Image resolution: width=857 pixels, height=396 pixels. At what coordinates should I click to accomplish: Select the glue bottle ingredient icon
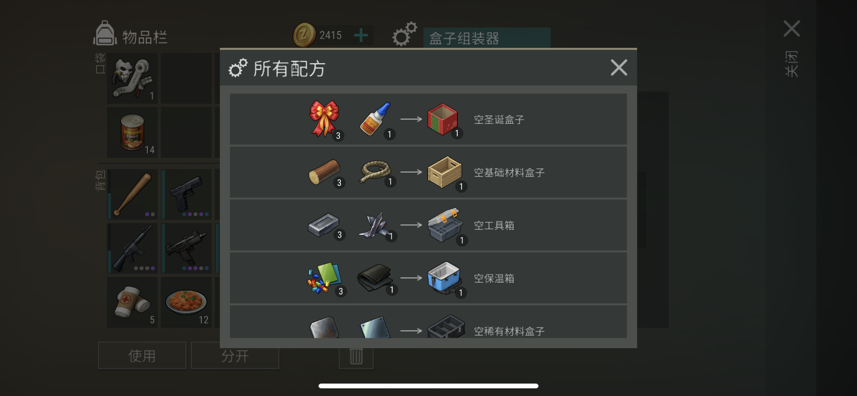click(375, 119)
